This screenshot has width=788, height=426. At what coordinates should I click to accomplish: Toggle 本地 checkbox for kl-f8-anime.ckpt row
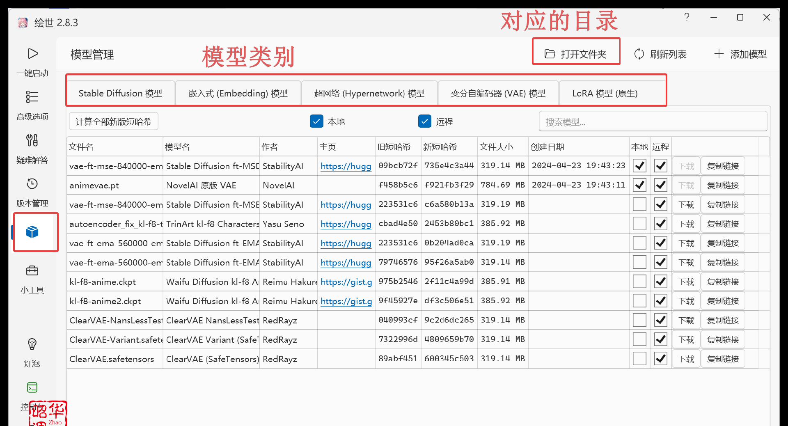pos(639,282)
